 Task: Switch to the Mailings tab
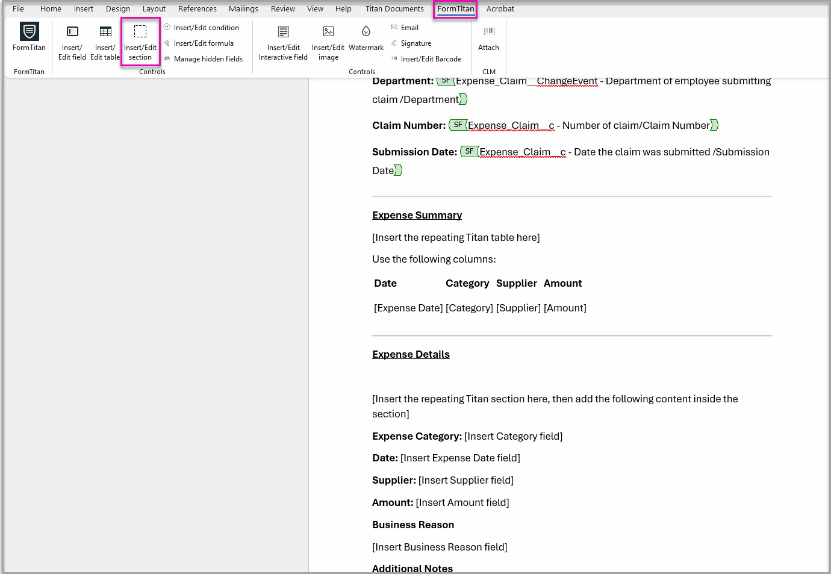[x=243, y=9]
